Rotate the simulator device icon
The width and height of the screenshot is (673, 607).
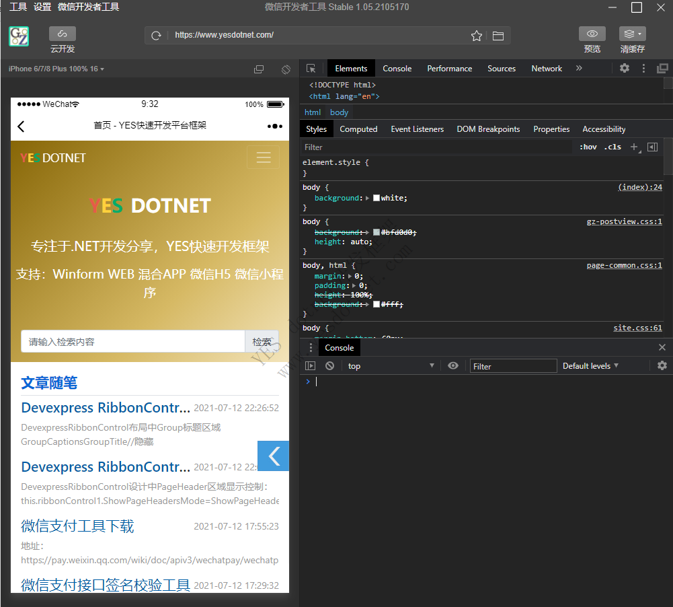(x=286, y=69)
